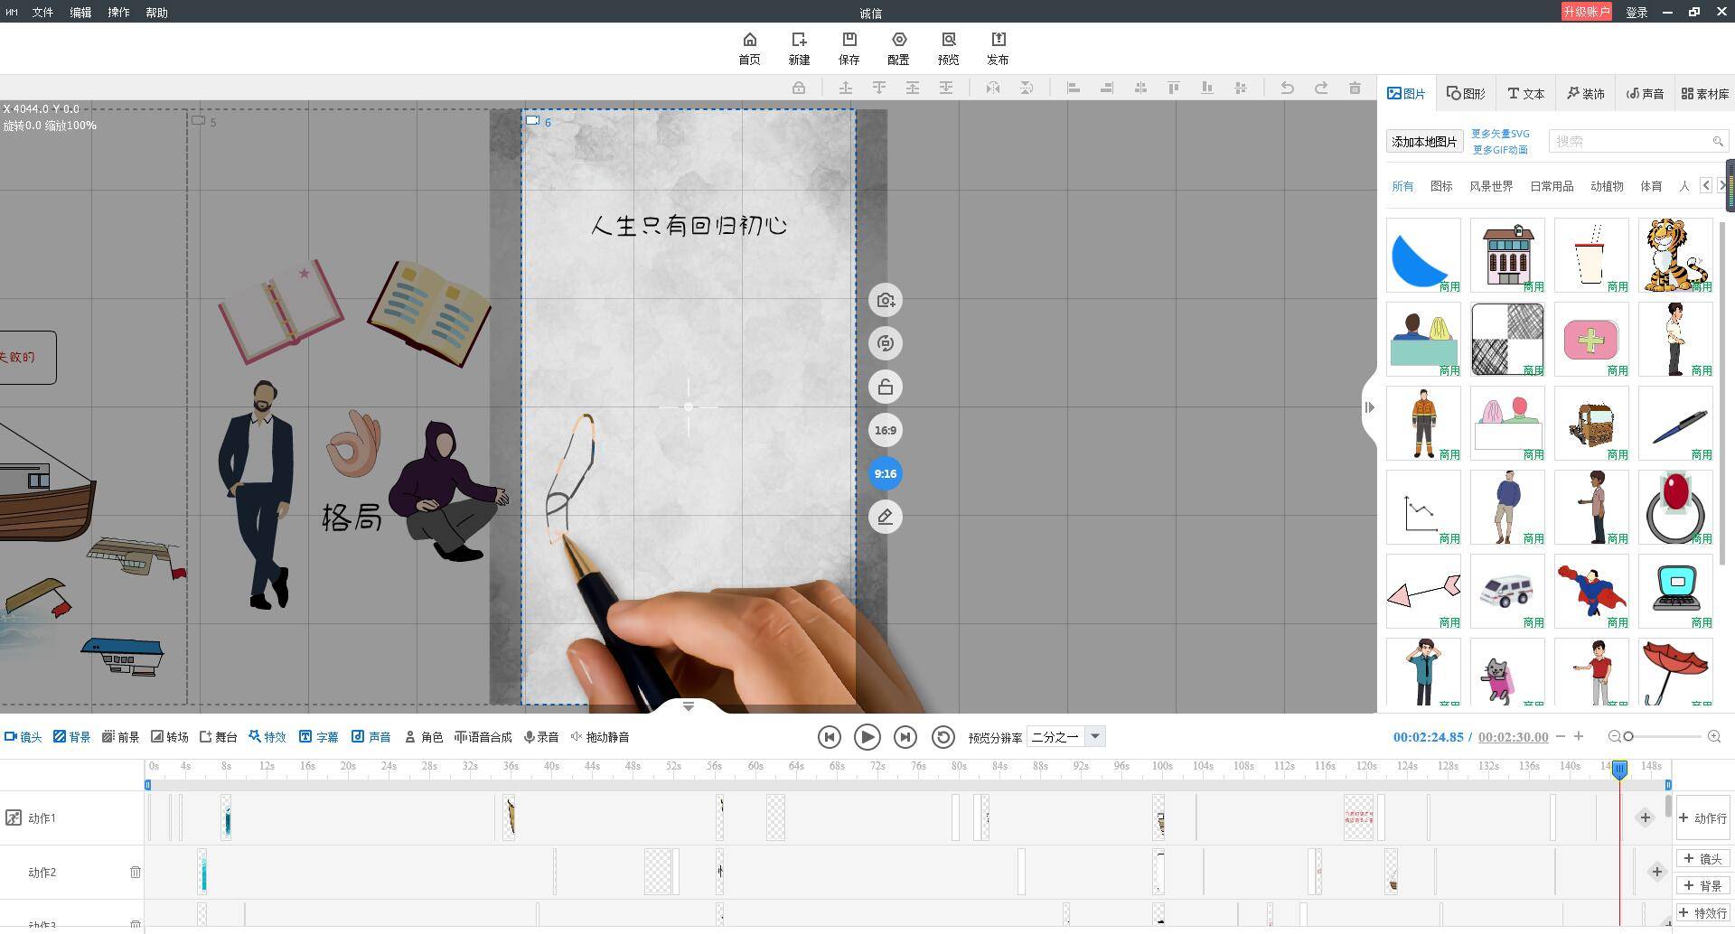Open the 更多GIF动画 link
The image size is (1735, 934).
(x=1500, y=150)
